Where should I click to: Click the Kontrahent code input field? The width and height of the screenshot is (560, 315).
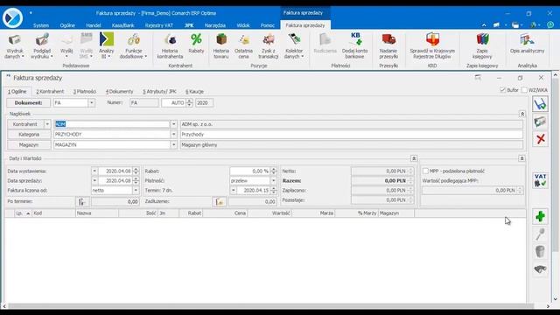coord(112,124)
